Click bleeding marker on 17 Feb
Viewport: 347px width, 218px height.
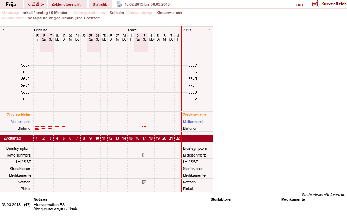(50, 127)
